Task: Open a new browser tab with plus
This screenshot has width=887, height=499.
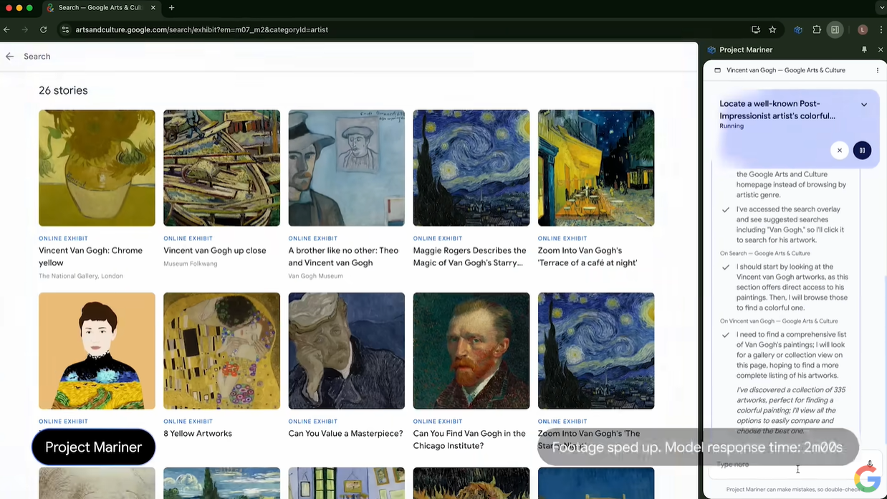Action: coord(171,8)
